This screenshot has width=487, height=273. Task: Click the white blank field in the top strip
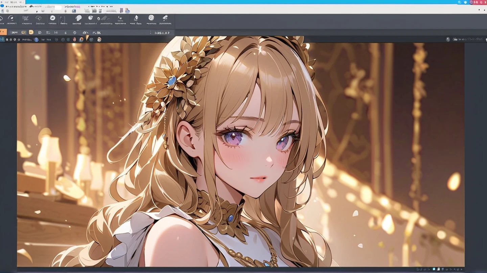click(58, 7)
